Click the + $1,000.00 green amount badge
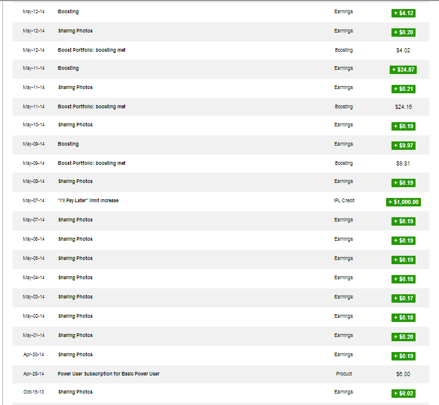 [403, 202]
